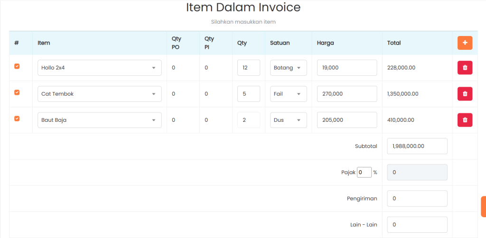
Task: Click the orange tab at right edge
Action: pyautogui.click(x=483, y=207)
